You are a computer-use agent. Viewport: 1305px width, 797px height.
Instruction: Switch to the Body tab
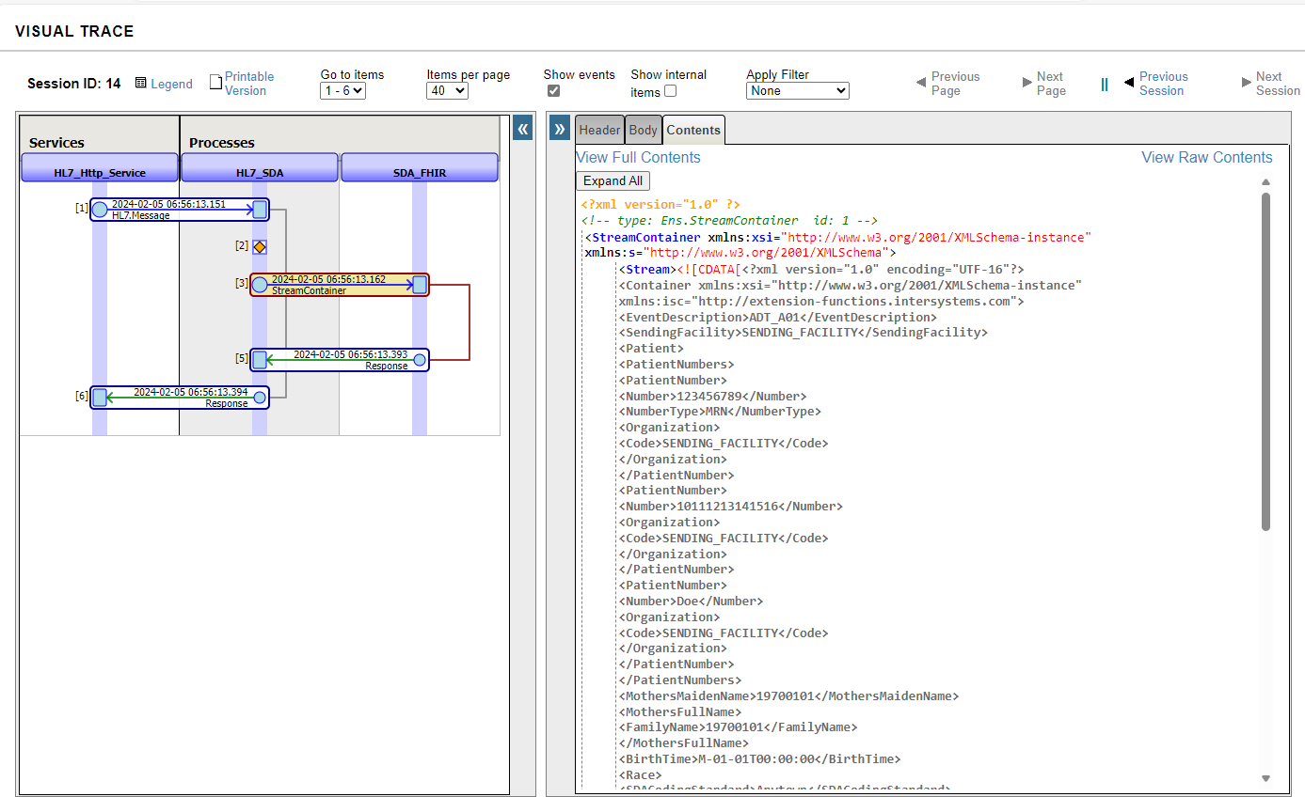click(644, 130)
